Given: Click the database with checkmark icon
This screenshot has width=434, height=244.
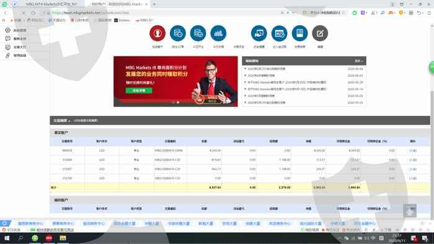Looking at the screenshot, I should [x=198, y=33].
